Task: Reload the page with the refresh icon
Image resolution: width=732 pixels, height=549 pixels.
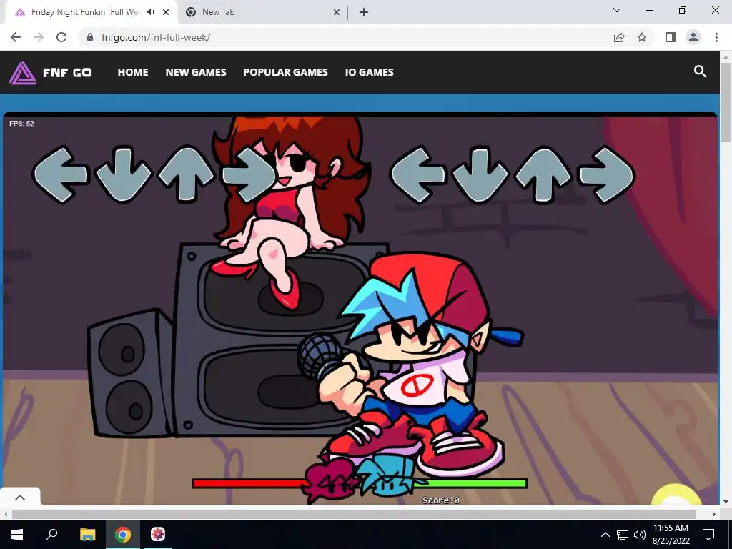Action: pos(61,37)
